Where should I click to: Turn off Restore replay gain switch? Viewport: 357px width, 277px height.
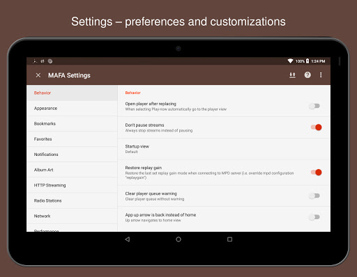pos(317,172)
